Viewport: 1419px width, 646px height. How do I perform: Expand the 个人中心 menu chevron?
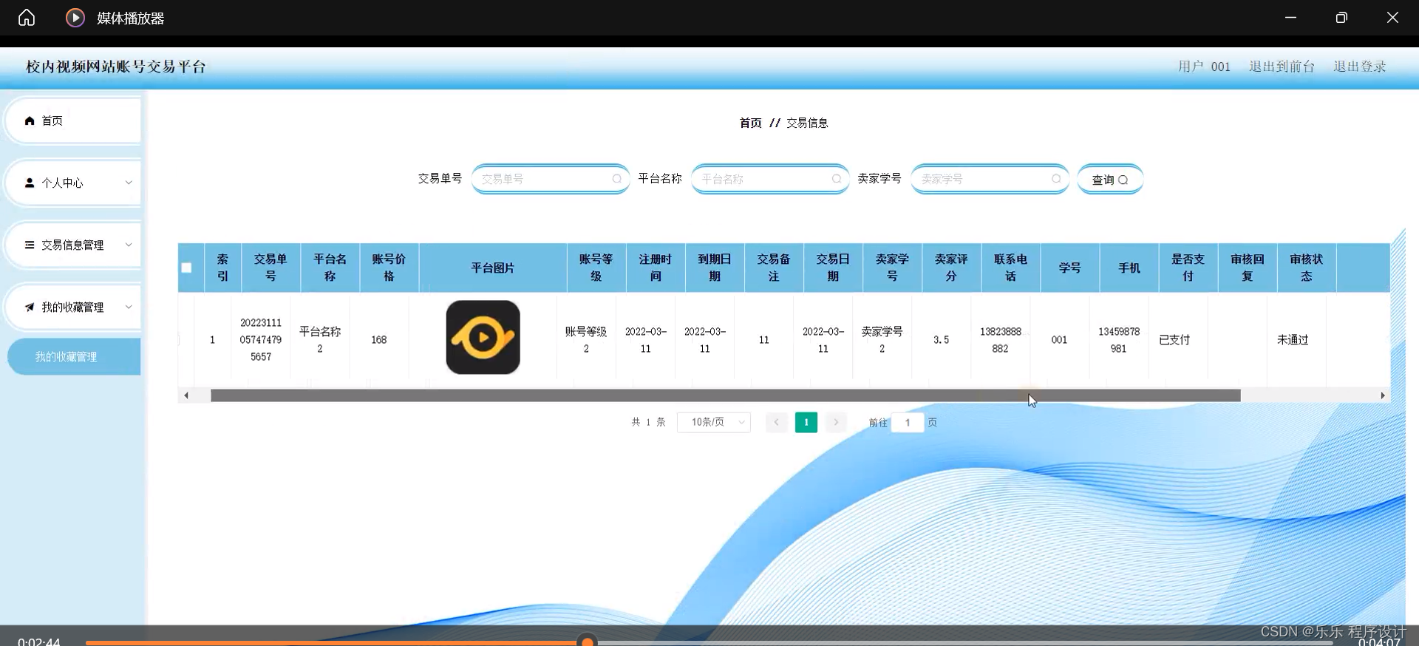point(129,183)
